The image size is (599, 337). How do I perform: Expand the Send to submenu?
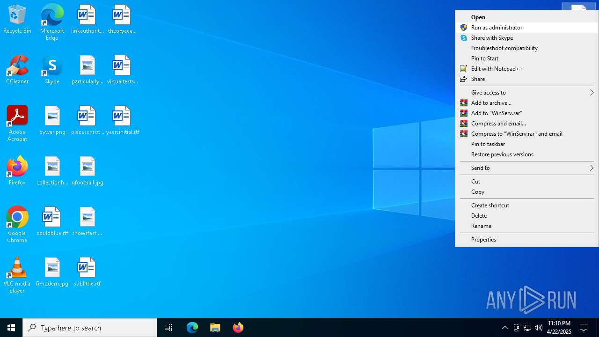(527, 168)
